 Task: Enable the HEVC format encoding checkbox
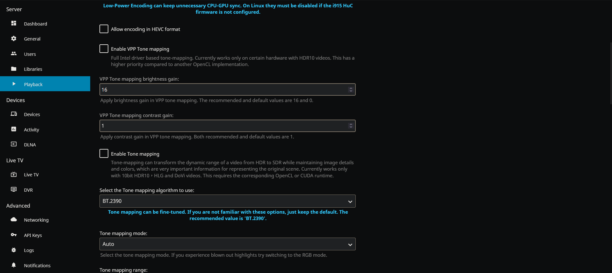point(104,29)
